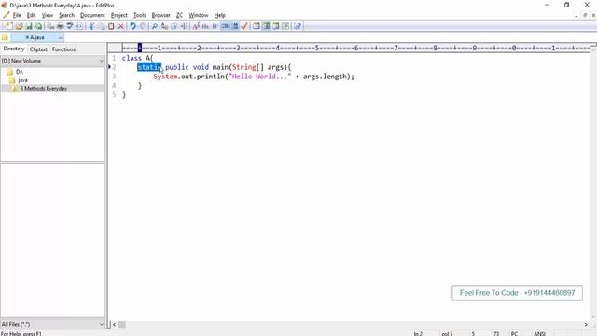This screenshot has height=336, width=597.
Task: Click the Spell check toolbar icon
Action: point(70,26)
